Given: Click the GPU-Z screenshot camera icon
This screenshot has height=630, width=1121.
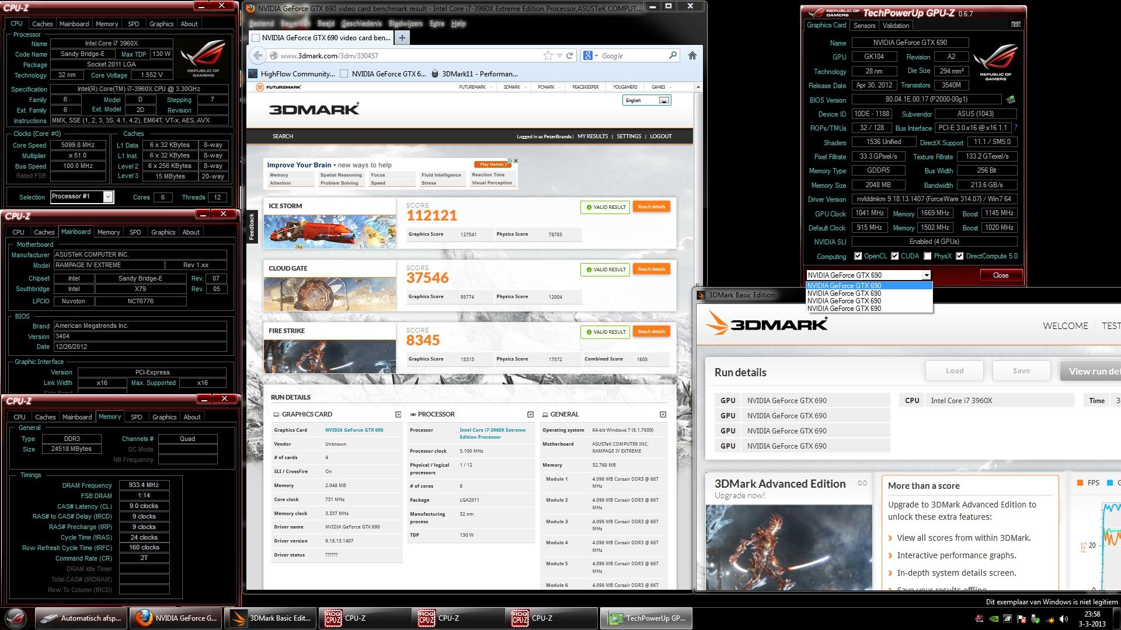Looking at the screenshot, I should 1016,24.
